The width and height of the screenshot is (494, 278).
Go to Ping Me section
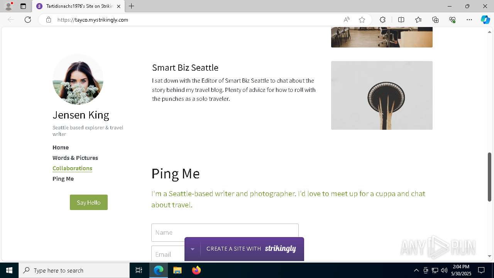coord(63,179)
